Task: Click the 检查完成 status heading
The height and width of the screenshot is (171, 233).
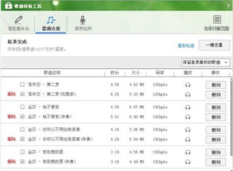Action: (x=17, y=42)
